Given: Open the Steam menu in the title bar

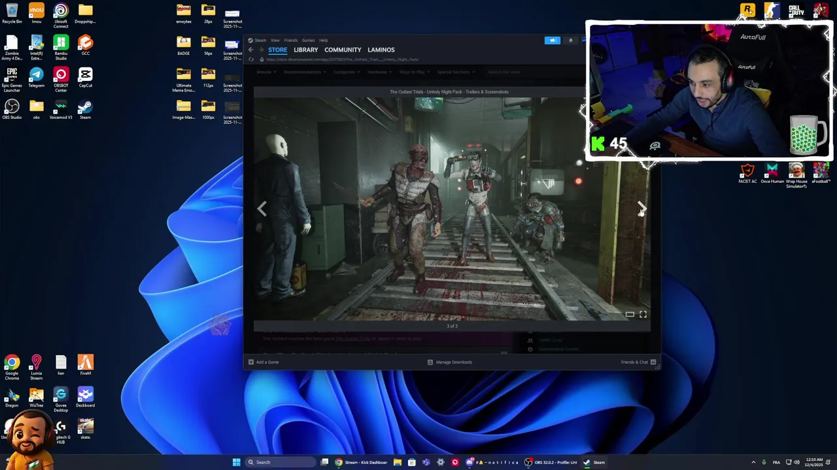Looking at the screenshot, I should [x=260, y=40].
